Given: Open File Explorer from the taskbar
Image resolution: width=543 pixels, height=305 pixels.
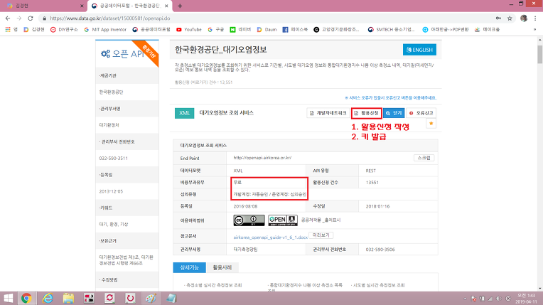Looking at the screenshot, I should click(68, 298).
